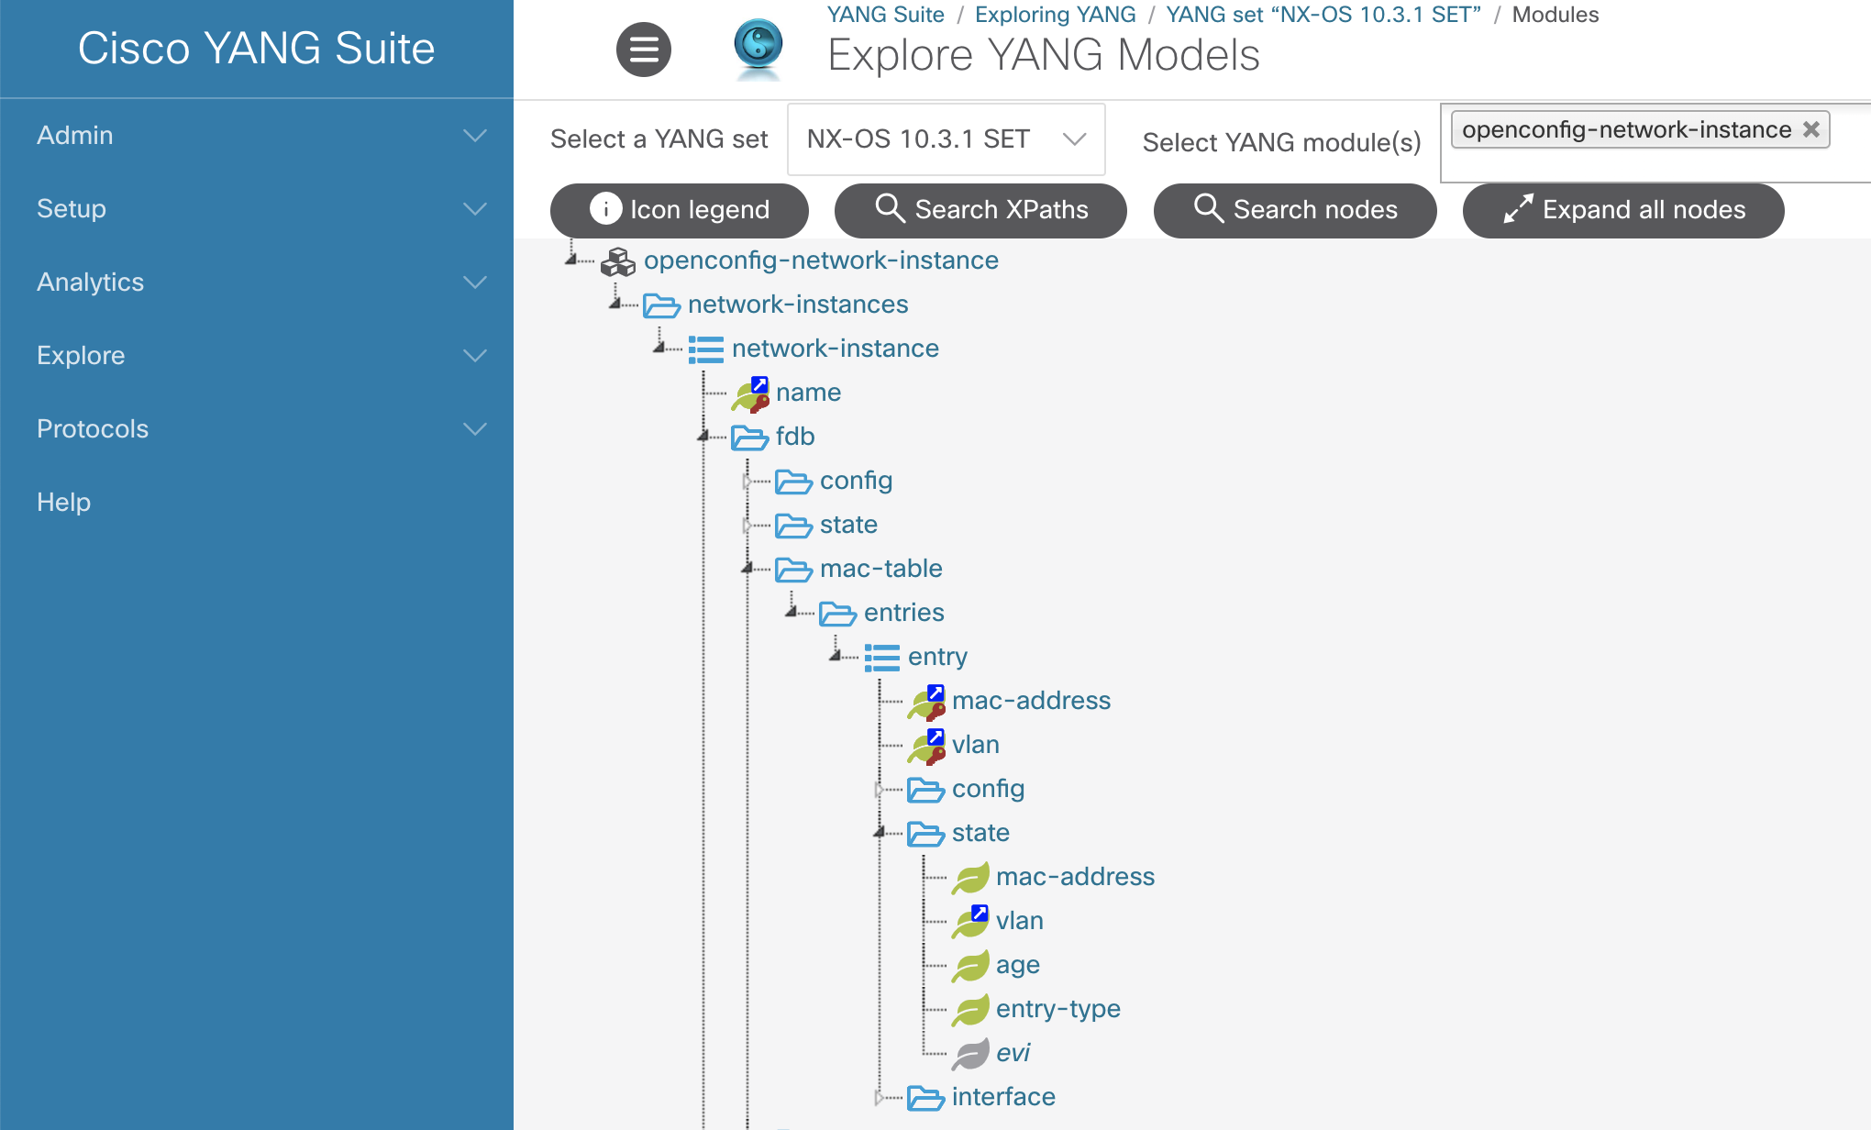Collapse the openconfig-network-instance root node arrow
Screen dimensions: 1871x1130
coord(571,260)
